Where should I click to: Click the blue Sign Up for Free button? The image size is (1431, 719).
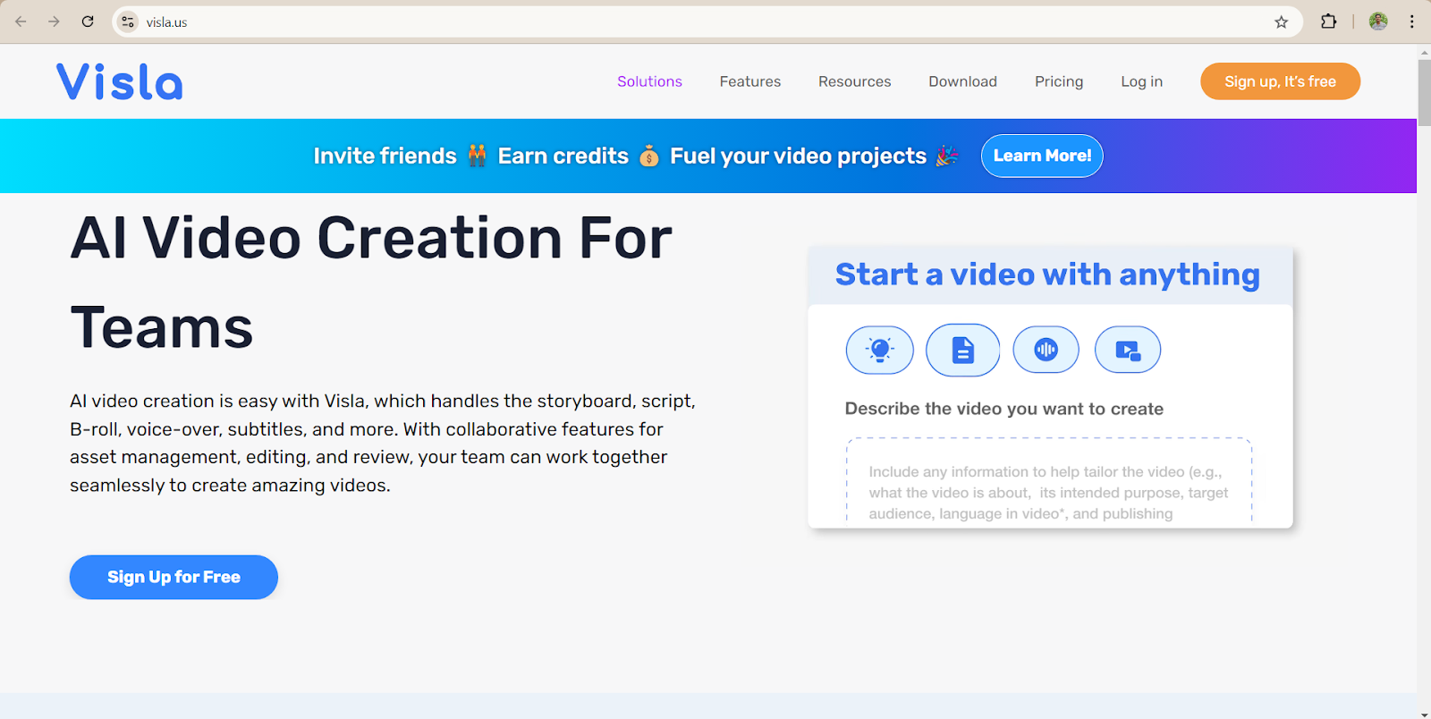(174, 577)
